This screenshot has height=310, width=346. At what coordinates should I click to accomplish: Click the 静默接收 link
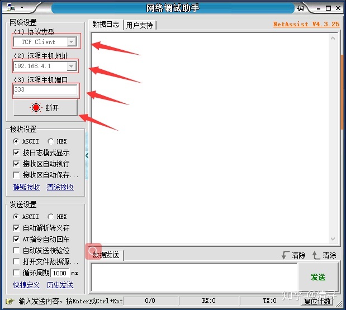[27, 187]
